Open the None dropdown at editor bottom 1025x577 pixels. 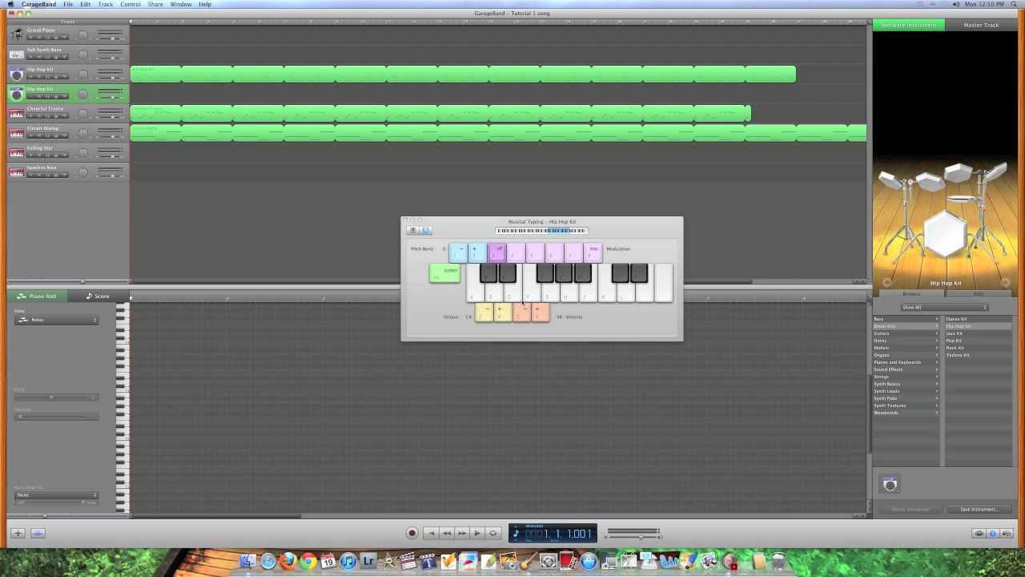pyautogui.click(x=56, y=494)
